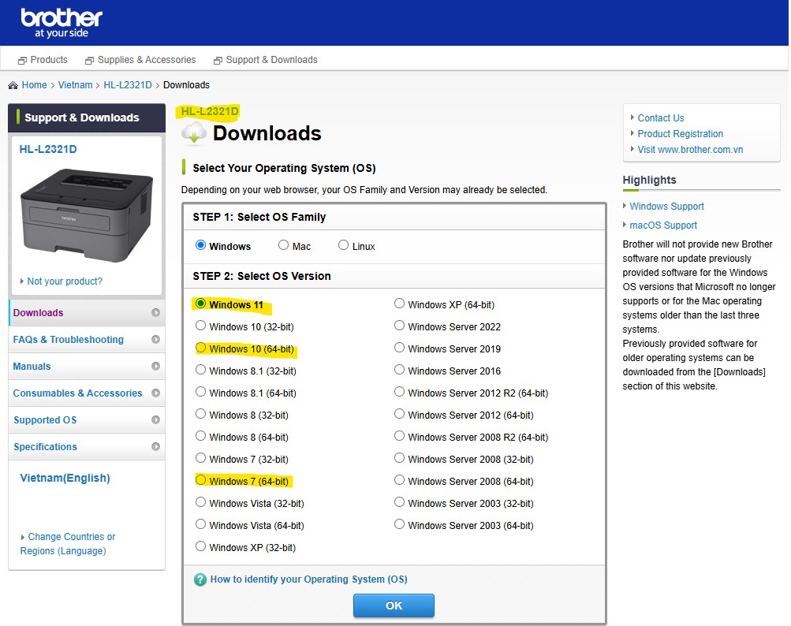Click arrow icon beside FAQs & Troubleshooting
Screen dimensions: 791x626
point(155,340)
